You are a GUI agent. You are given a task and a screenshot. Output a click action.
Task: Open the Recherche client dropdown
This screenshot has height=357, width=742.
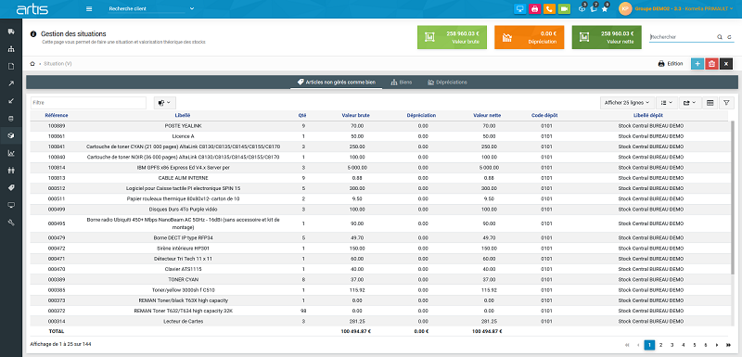click(x=151, y=8)
